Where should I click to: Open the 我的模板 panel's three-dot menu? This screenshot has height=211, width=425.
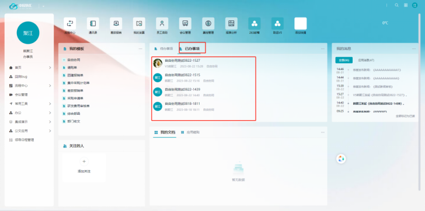click(140, 49)
